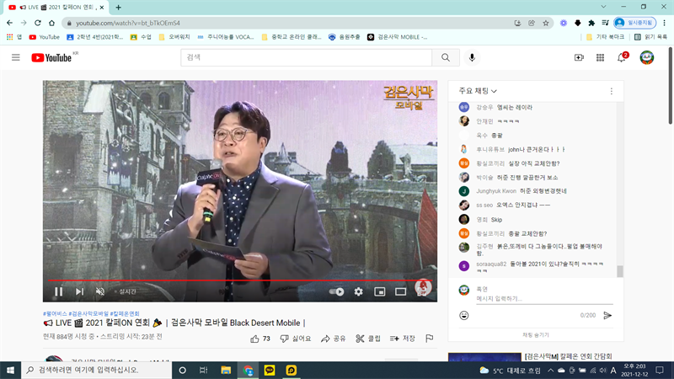This screenshot has height=379, width=674.
Task: Open YouTube hamburger guide menu
Action: click(x=16, y=57)
